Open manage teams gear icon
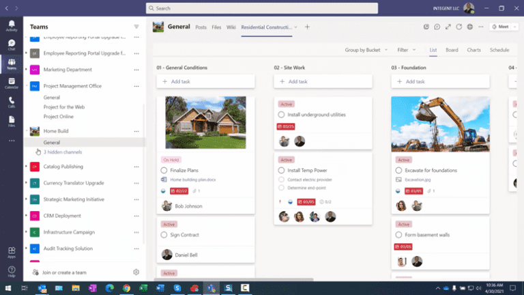 pyautogui.click(x=136, y=272)
